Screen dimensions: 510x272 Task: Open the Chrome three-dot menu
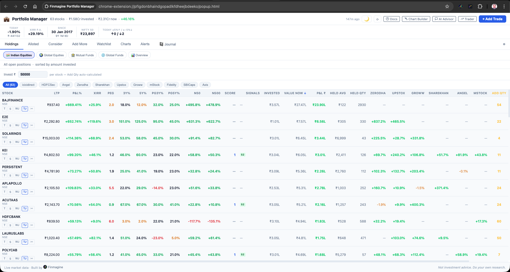tap(504, 6)
